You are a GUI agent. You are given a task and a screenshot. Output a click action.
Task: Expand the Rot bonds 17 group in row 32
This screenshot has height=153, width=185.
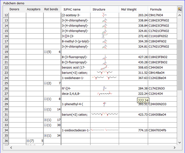click(46, 120)
